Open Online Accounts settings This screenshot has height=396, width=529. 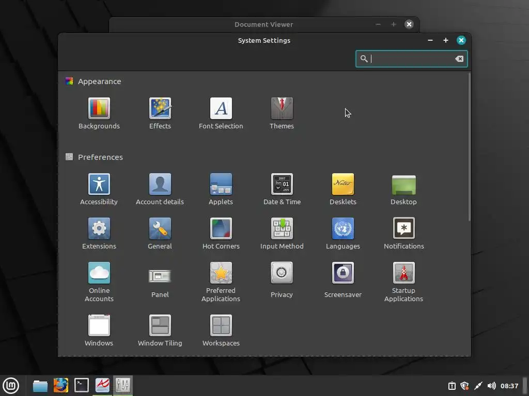(99, 282)
